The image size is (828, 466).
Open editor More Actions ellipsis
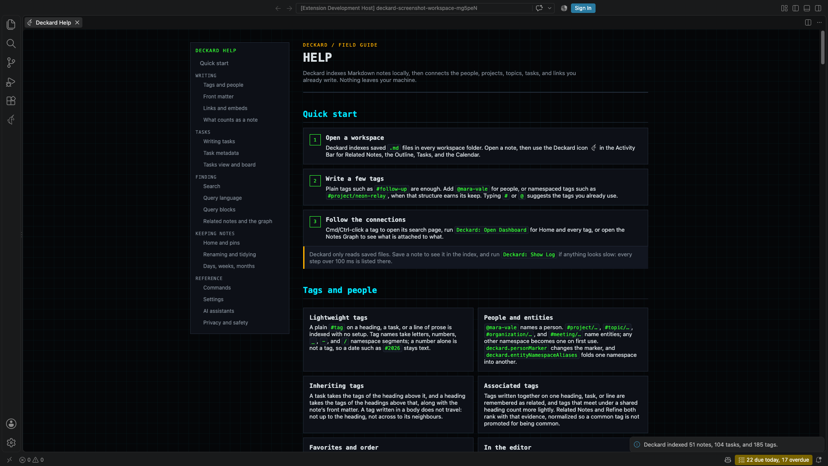(x=819, y=22)
